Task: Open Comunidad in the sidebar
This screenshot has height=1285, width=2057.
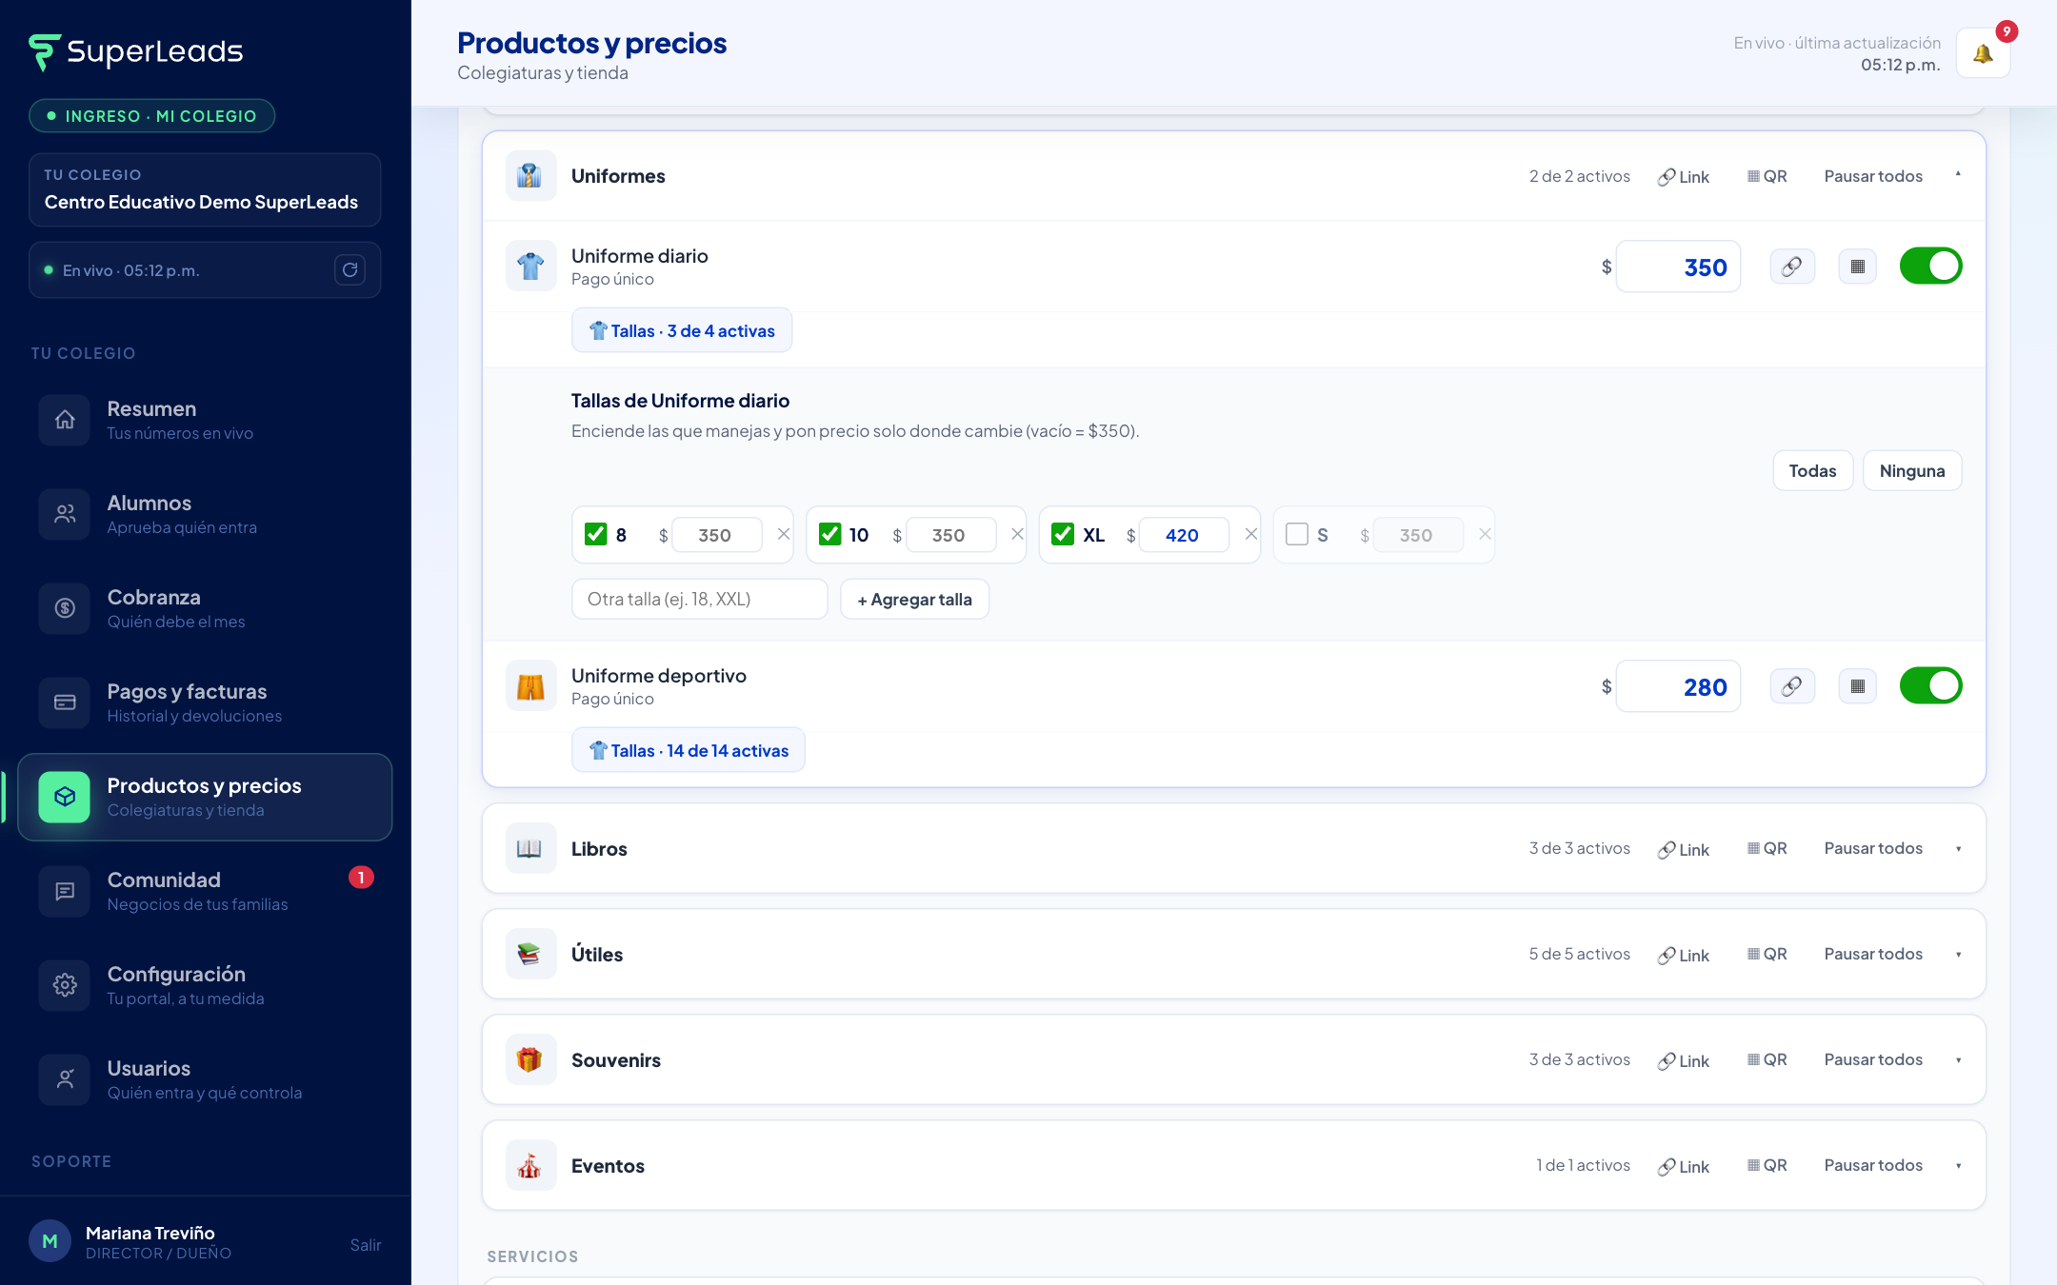Action: (x=205, y=891)
